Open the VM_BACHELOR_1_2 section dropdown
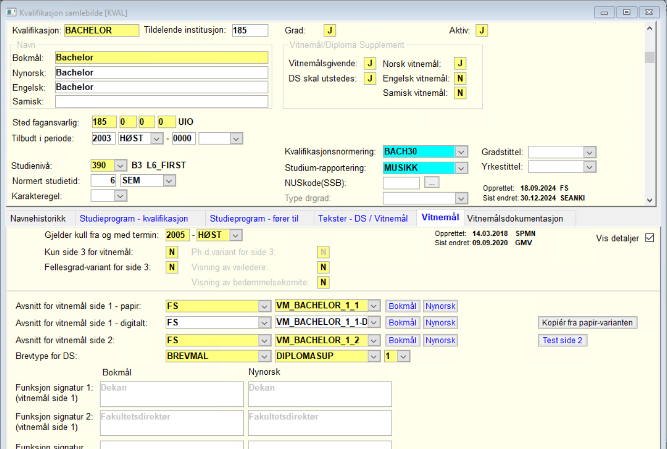Image resolution: width=667 pixels, height=449 pixels. click(x=374, y=341)
